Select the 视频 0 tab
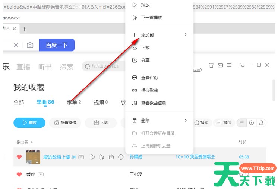The width and height of the screenshot is (278, 189). click(x=101, y=102)
